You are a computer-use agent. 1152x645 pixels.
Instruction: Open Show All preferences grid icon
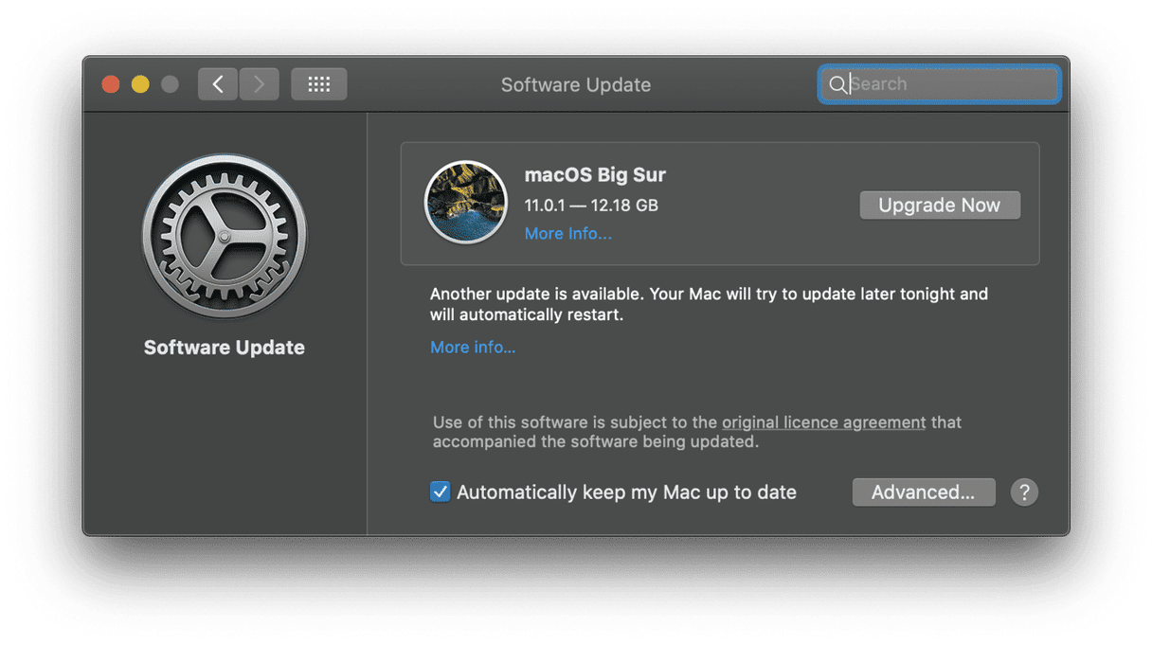(x=318, y=83)
